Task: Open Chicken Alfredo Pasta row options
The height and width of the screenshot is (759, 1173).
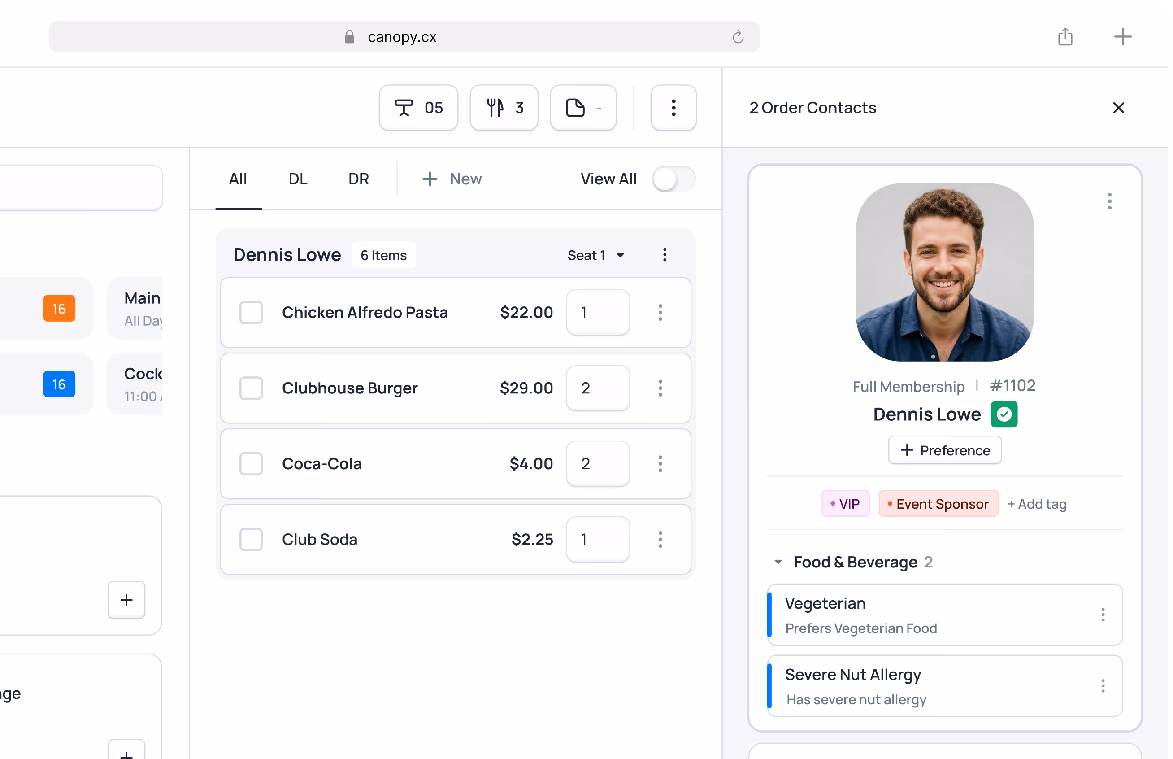Action: tap(660, 313)
